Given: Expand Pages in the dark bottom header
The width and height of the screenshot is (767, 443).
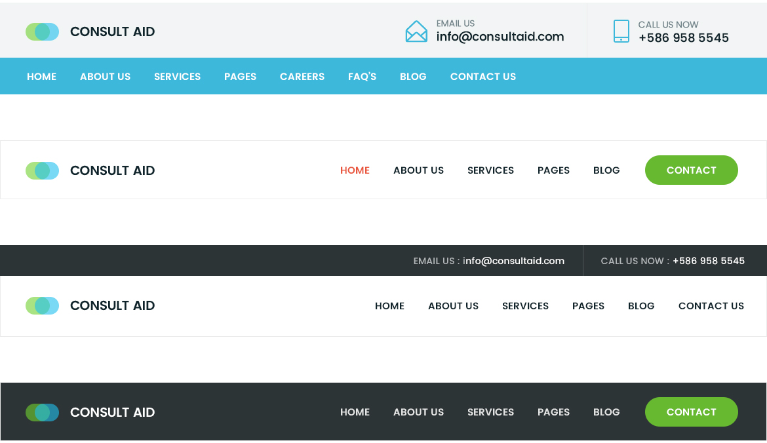Looking at the screenshot, I should (553, 412).
